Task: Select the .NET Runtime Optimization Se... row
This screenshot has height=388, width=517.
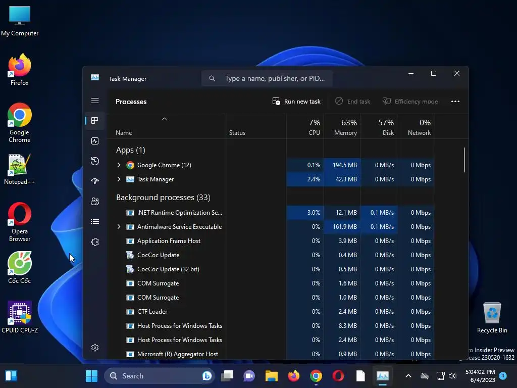Action: coord(271,213)
